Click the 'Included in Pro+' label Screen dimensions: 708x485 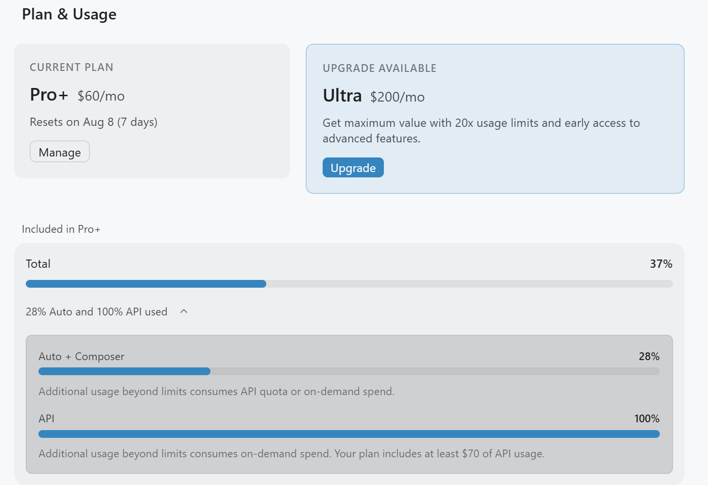coord(61,229)
